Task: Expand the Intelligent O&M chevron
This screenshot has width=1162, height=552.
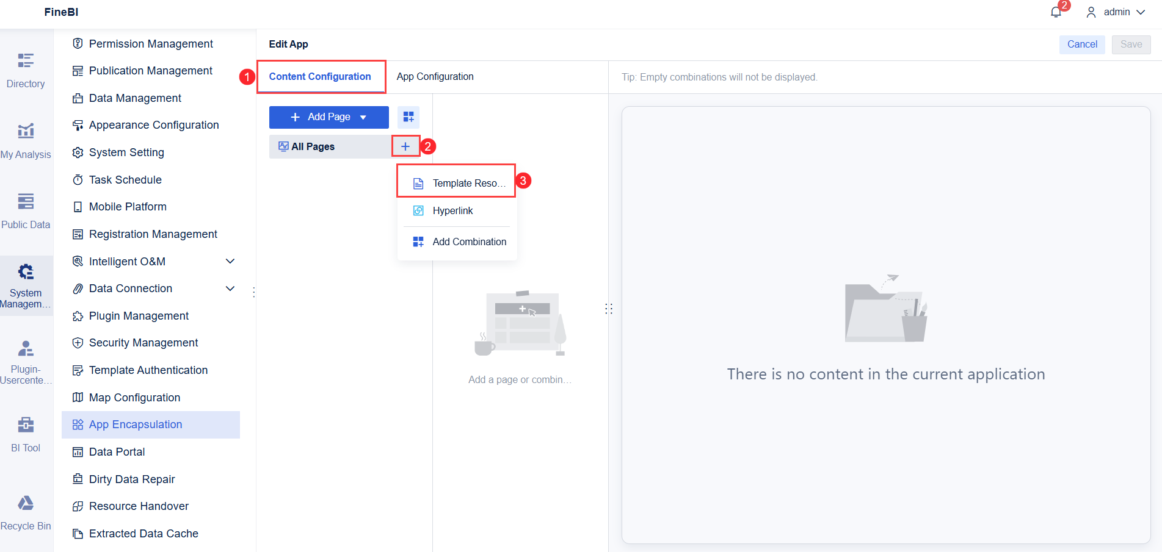Action: coord(230,261)
